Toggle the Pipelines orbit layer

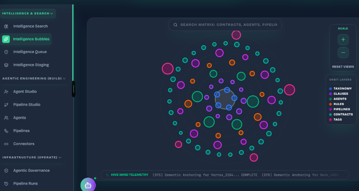tap(339, 110)
